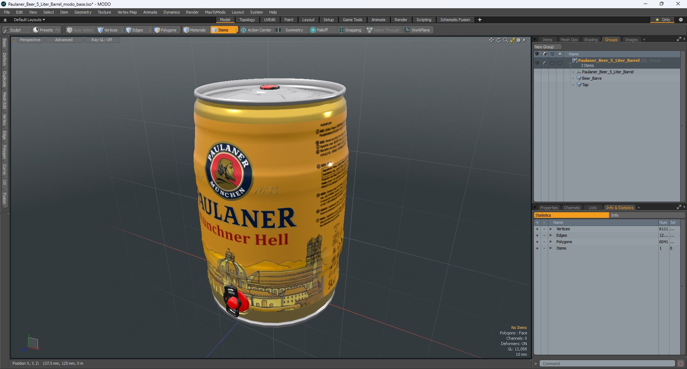Toggle first checkbox in Paulaner group row
Image resolution: width=687 pixels, height=369 pixels.
(x=552, y=63)
